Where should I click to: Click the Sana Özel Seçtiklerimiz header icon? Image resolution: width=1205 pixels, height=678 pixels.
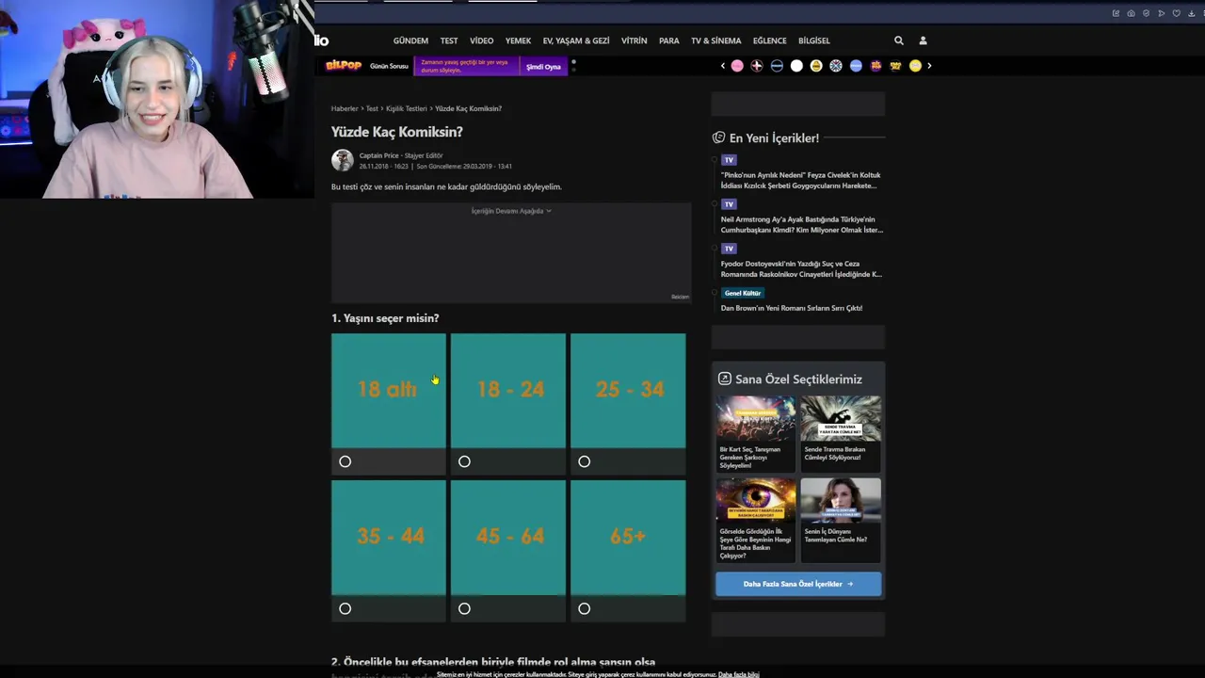pos(724,379)
